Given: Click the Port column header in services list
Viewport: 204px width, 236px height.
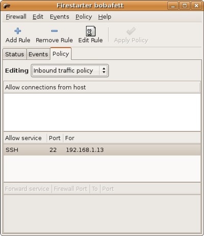Looking at the screenshot, I should click(55, 138).
